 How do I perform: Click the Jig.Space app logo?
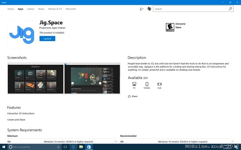(22, 35)
